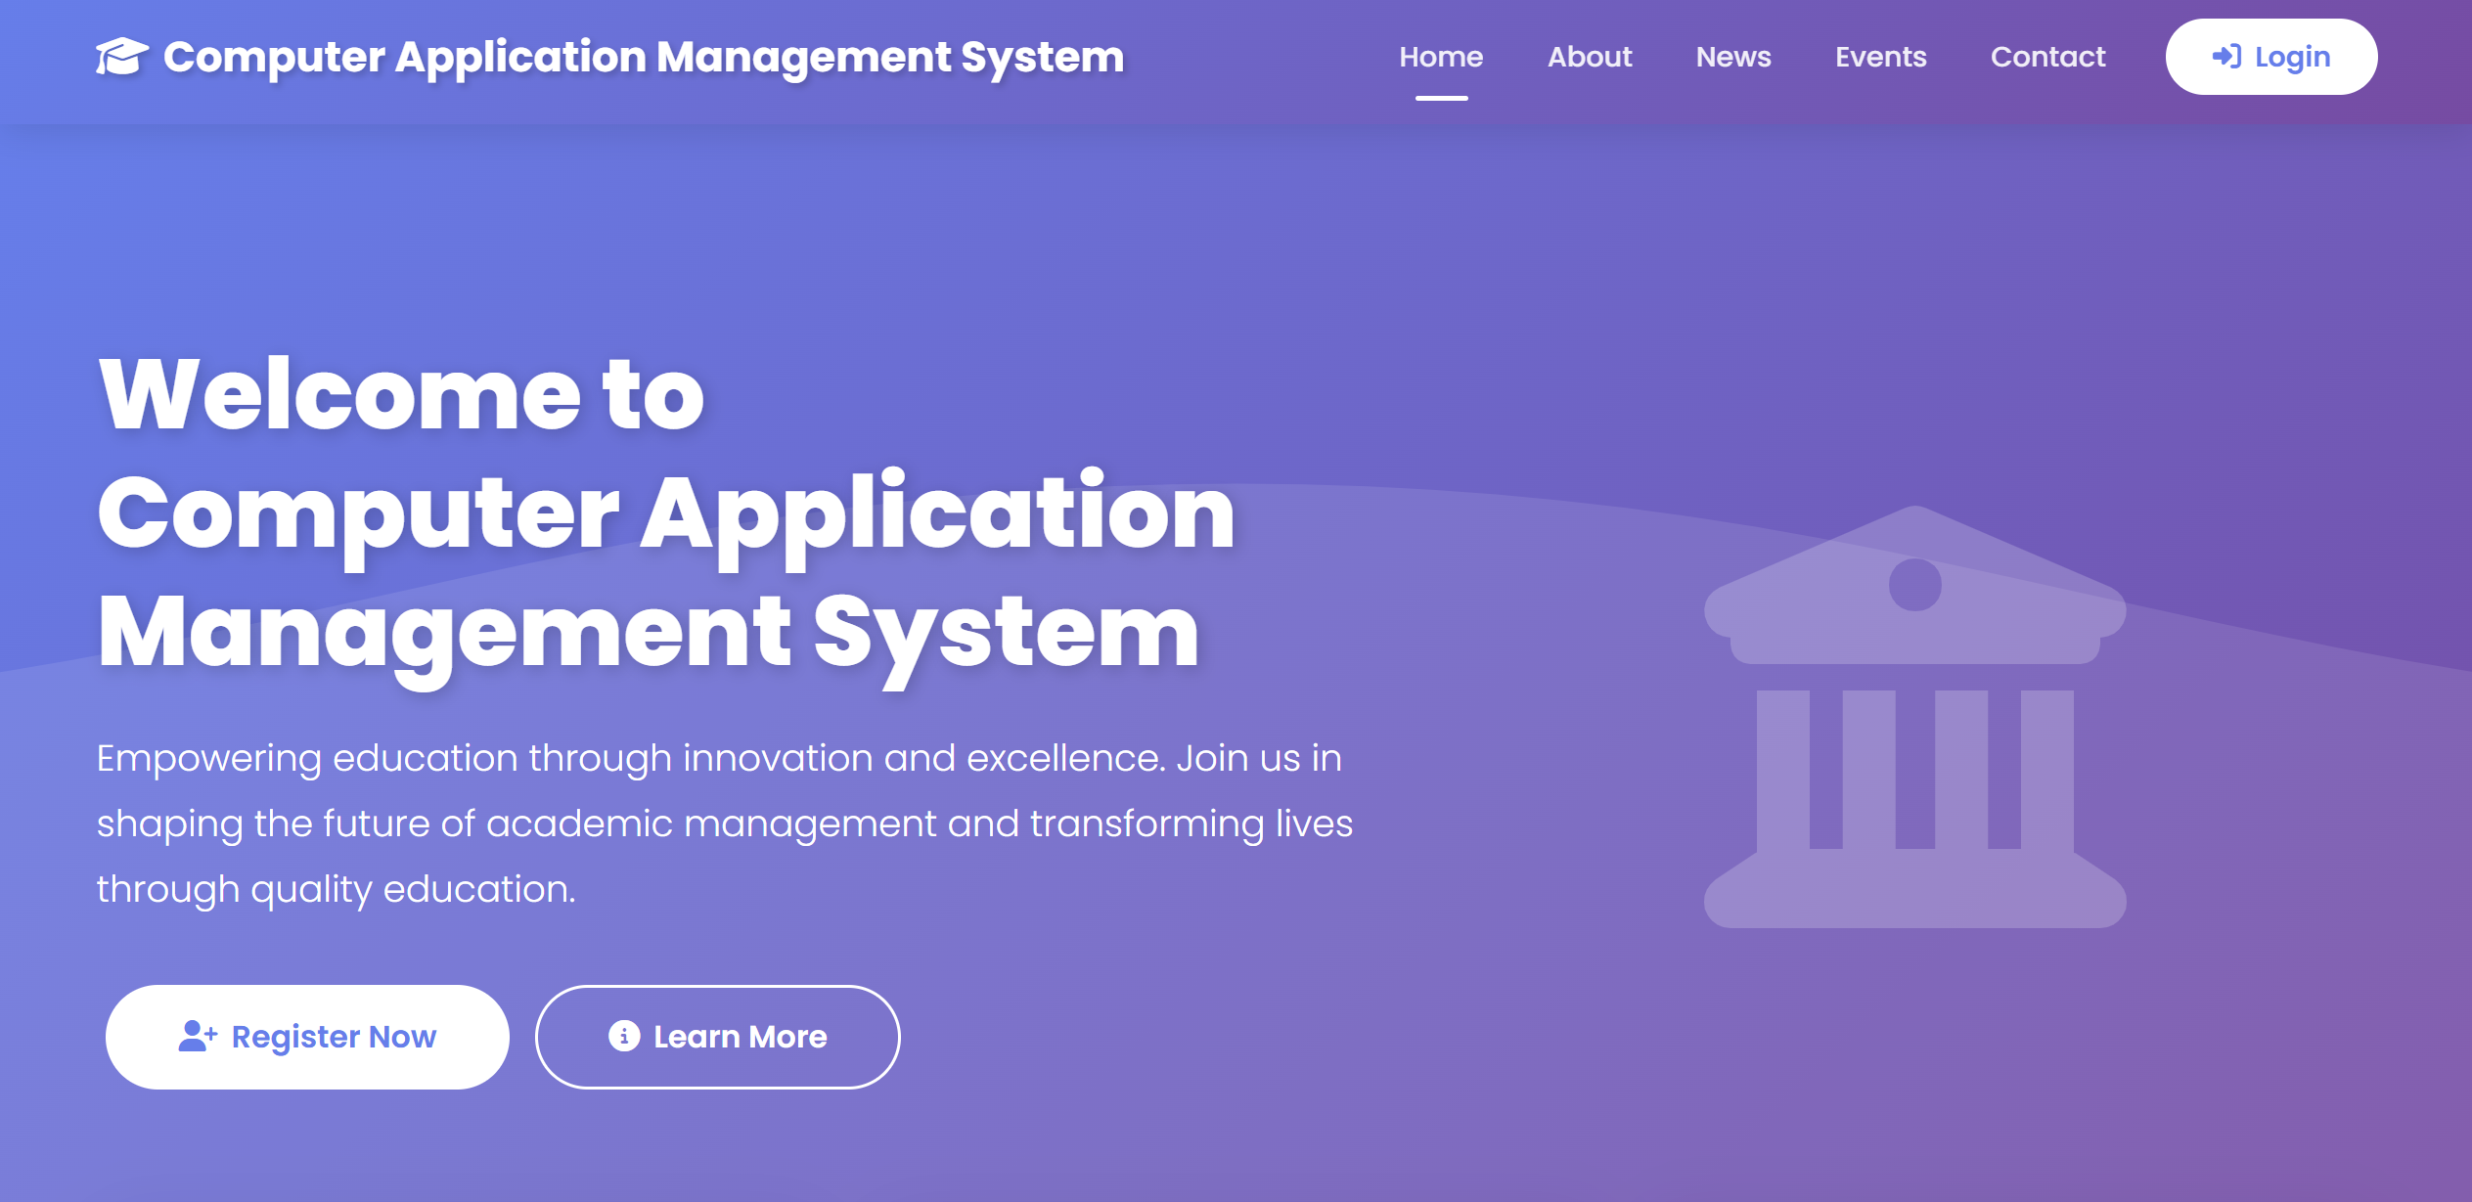The width and height of the screenshot is (2472, 1202).
Task: Go to the Contact page
Action: (x=2047, y=57)
